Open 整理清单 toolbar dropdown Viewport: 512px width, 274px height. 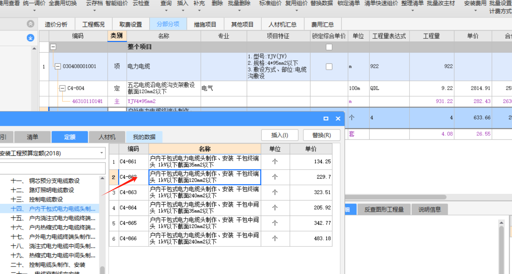tap(413, 6)
